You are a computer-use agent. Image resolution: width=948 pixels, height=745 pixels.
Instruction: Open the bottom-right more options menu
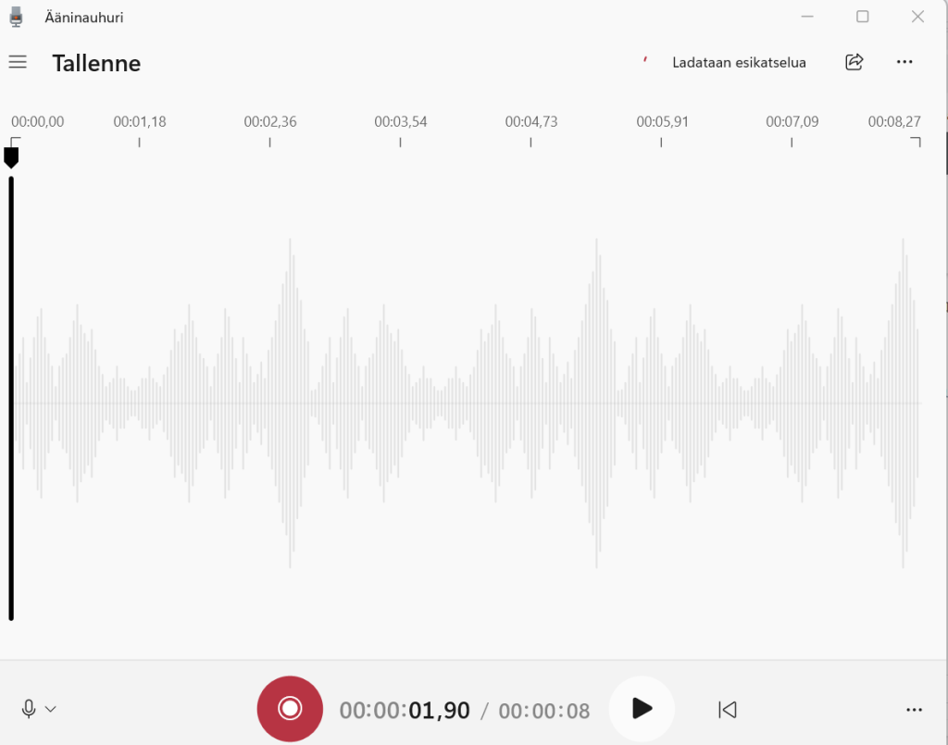tap(916, 709)
